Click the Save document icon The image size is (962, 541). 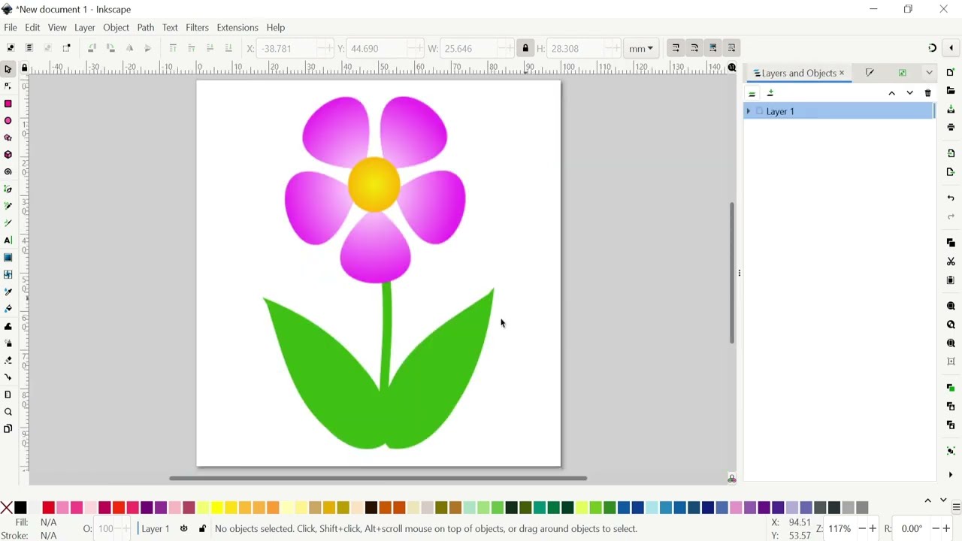point(951,109)
